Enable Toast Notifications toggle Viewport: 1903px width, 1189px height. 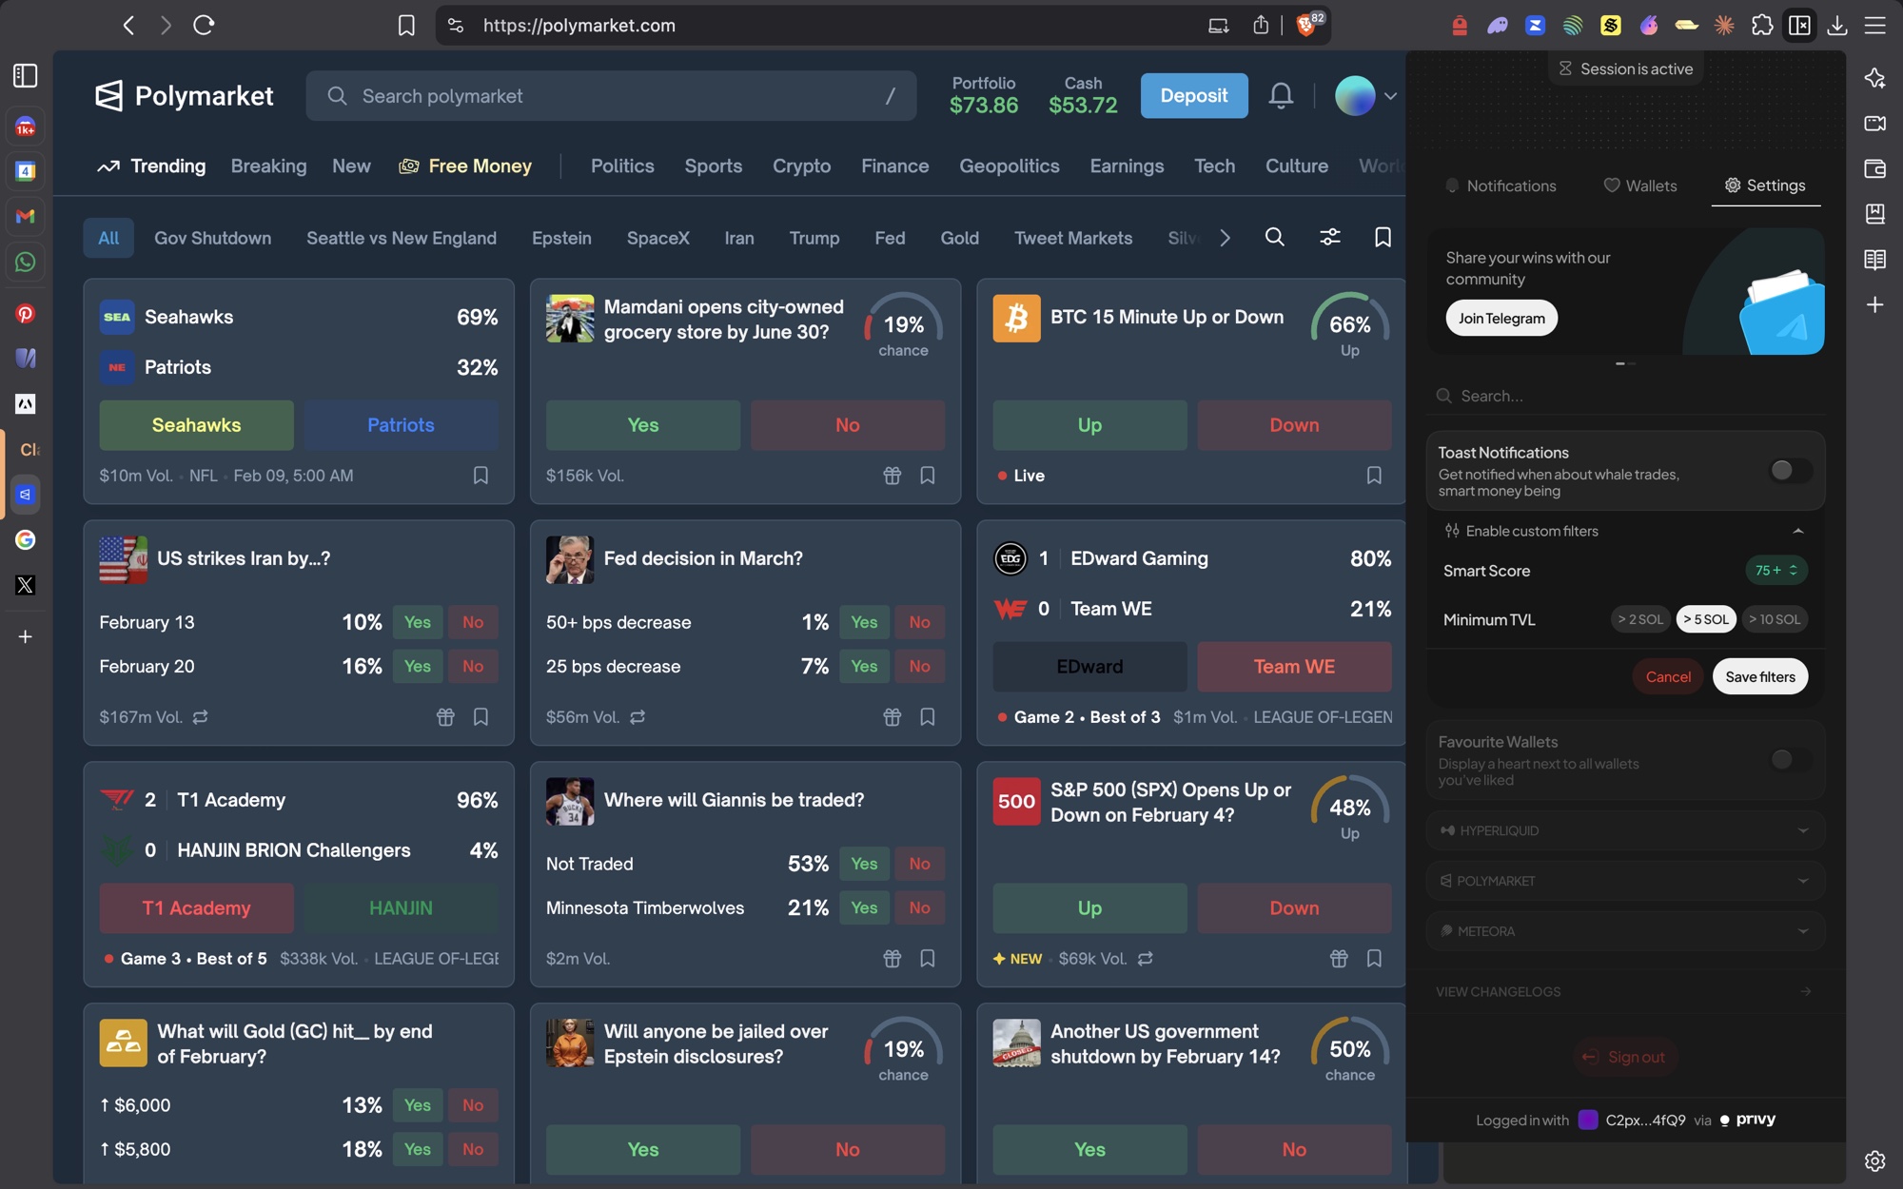(x=1790, y=470)
